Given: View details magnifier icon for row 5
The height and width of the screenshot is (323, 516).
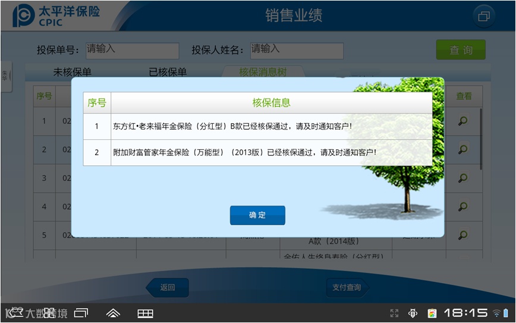Looking at the screenshot, I should [x=463, y=235].
